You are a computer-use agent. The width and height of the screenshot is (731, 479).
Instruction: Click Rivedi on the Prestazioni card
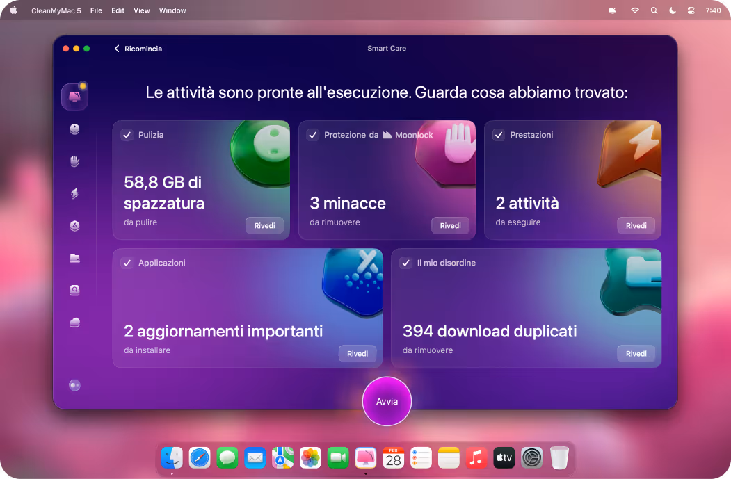click(x=636, y=225)
